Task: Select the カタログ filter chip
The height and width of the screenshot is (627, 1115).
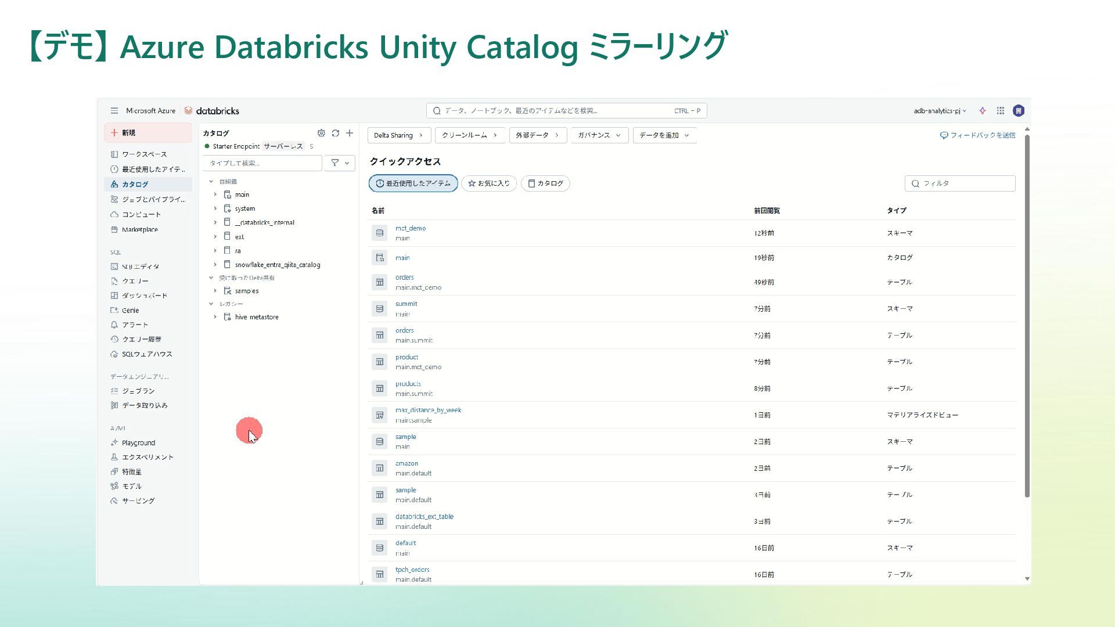Action: click(x=545, y=183)
